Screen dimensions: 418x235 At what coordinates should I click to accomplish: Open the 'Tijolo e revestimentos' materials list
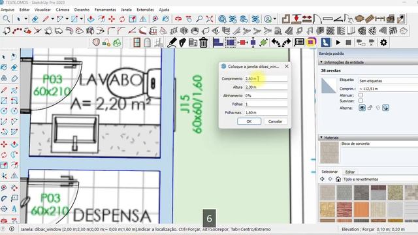click(380, 179)
